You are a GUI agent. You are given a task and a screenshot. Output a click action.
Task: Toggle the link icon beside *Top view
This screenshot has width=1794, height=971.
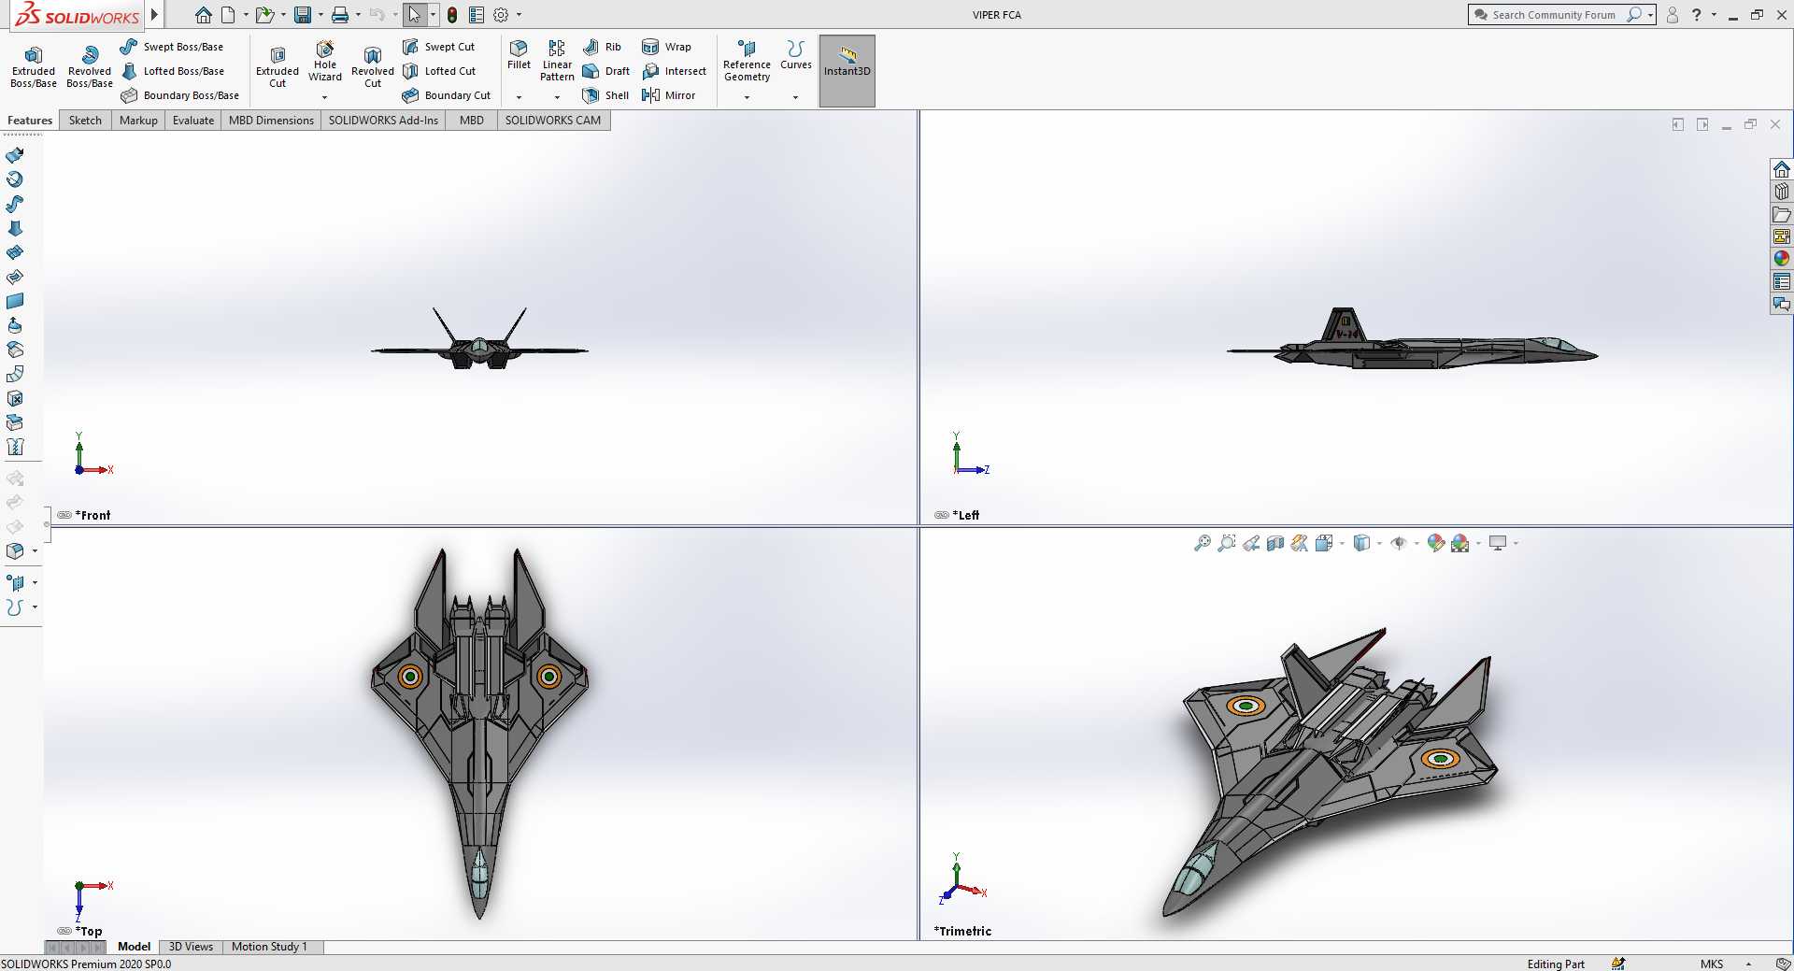pyautogui.click(x=64, y=931)
